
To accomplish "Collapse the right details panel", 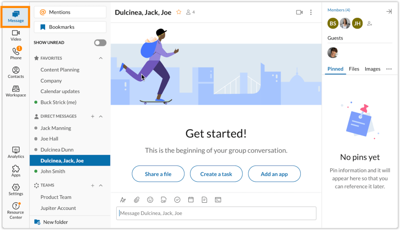I will click(389, 11).
